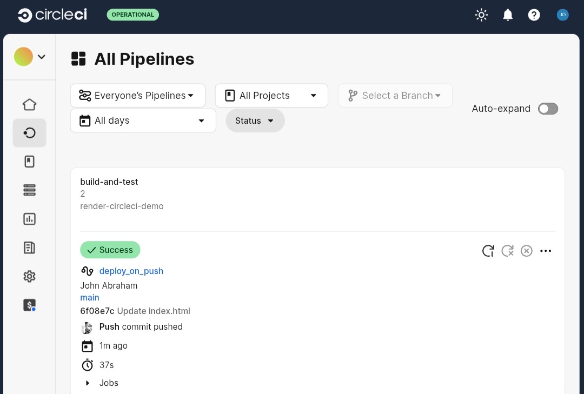Screen dimensions: 584x394
Task: Open the JO avatar profile menu
Action: click(x=563, y=15)
